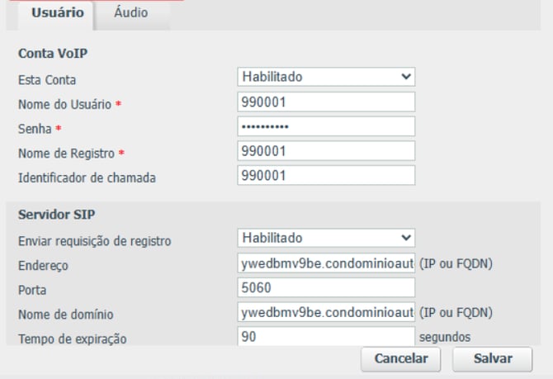Select the Tempo de expiração field
Screen dimensions: 553x379
[x=326, y=337]
